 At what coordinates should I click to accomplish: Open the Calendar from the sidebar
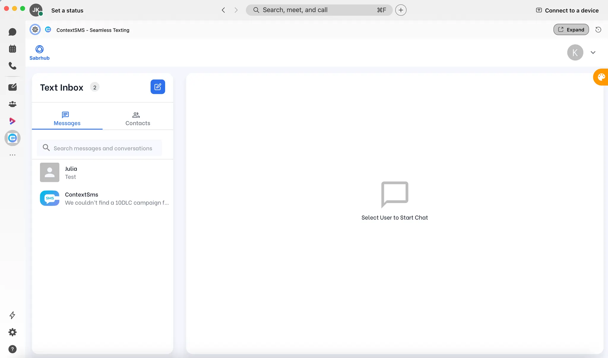(x=12, y=49)
